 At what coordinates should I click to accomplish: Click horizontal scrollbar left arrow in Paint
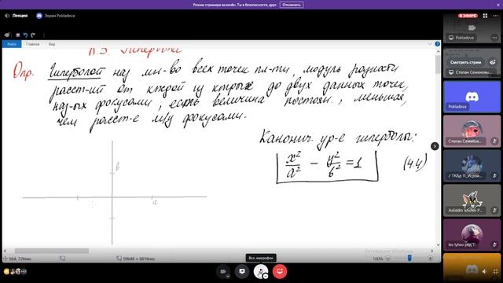[5, 251]
